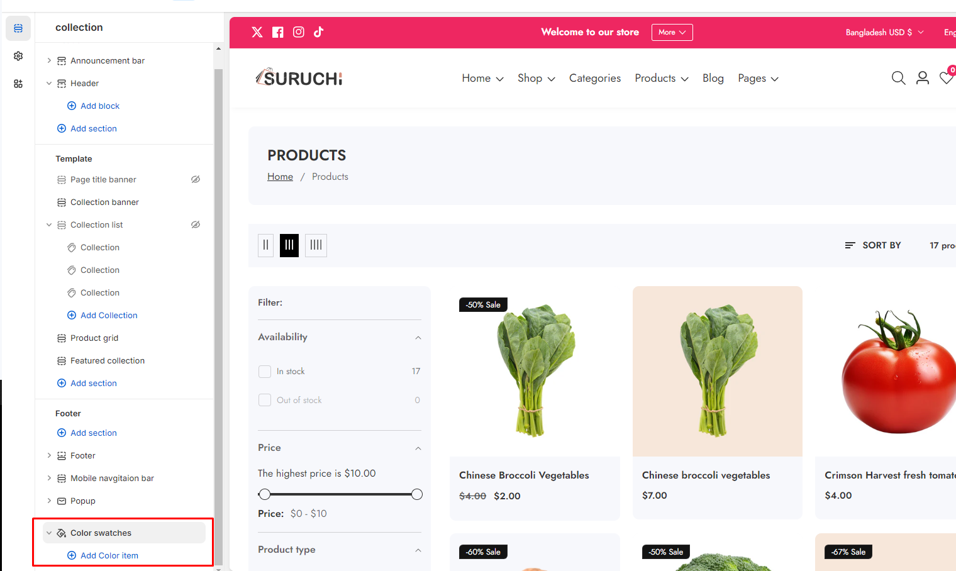Open theme settings gear icon

(18, 56)
